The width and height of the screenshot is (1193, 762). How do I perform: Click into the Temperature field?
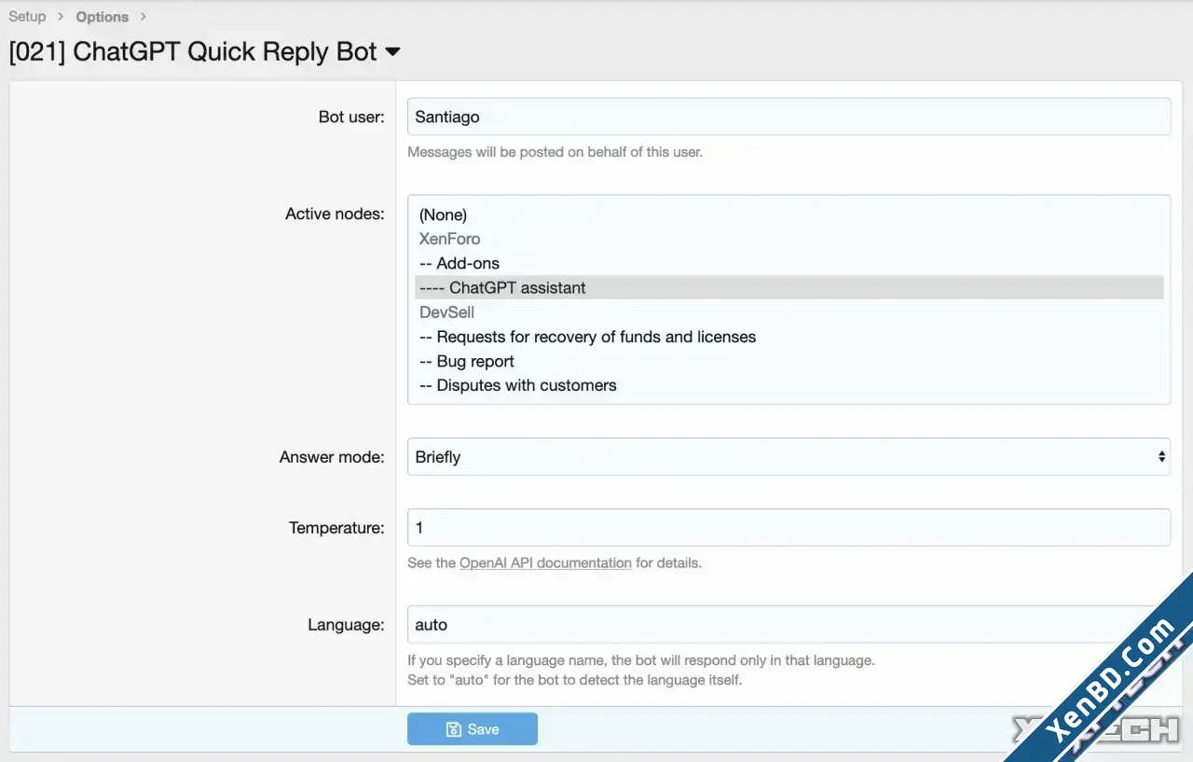click(x=788, y=528)
